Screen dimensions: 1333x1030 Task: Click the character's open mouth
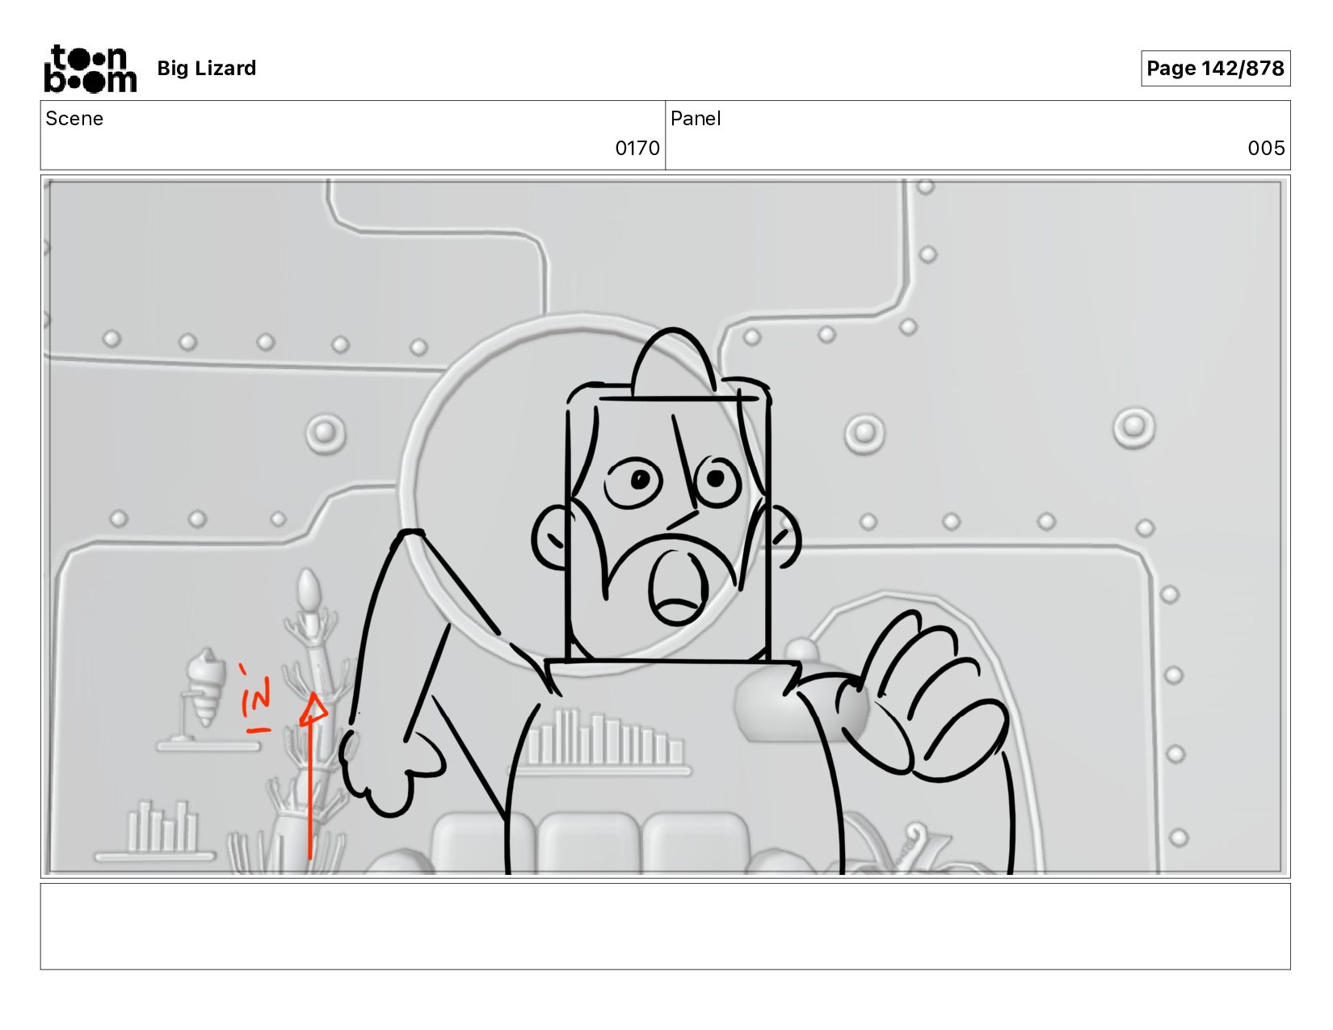(679, 587)
